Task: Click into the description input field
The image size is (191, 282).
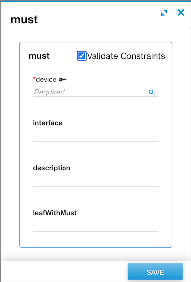Action: pos(96,181)
